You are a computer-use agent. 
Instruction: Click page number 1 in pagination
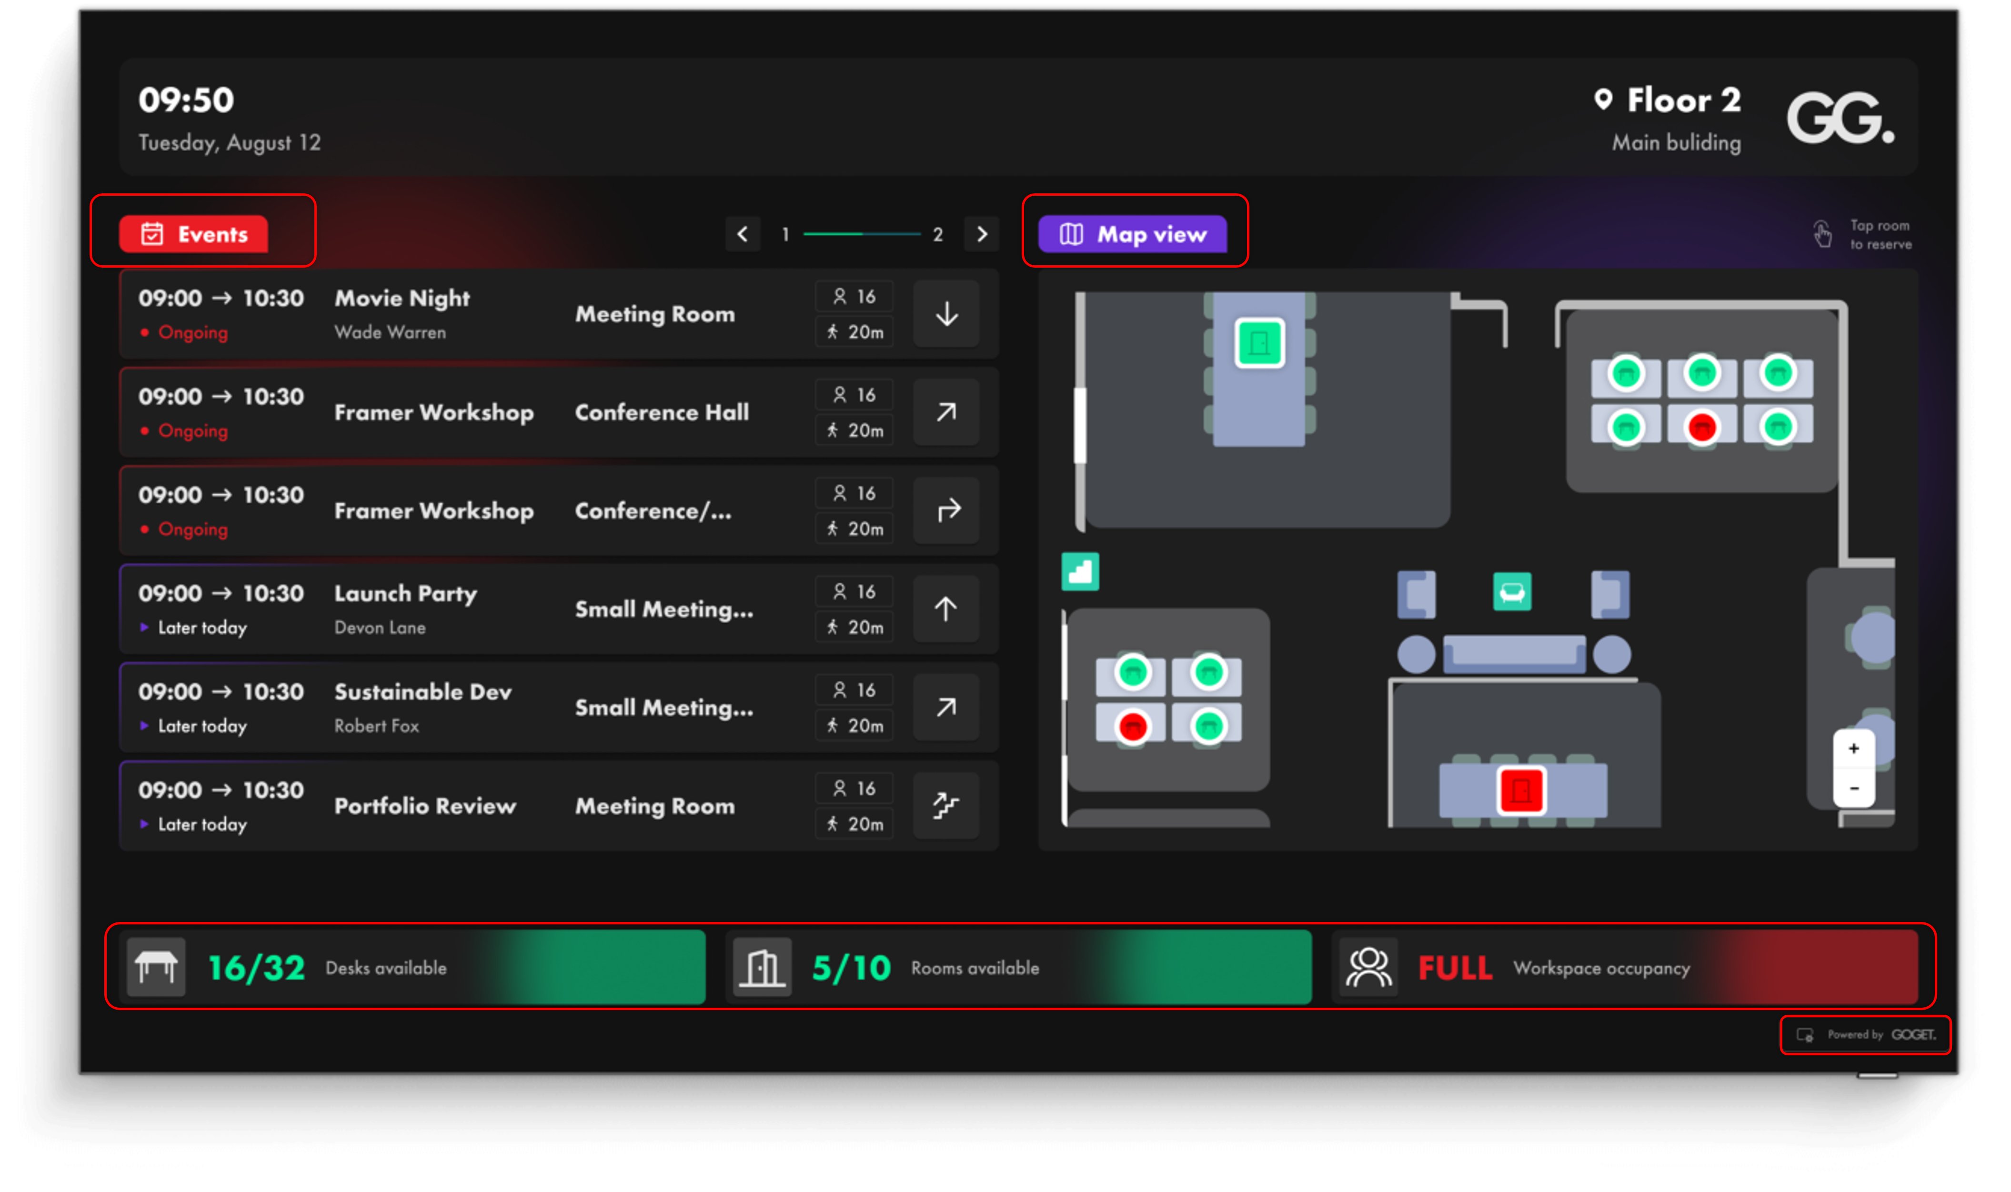click(785, 235)
